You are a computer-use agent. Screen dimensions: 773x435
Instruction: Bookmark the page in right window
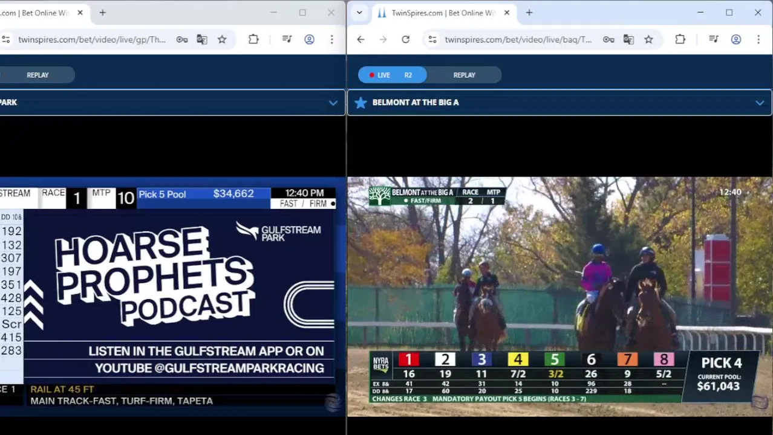tap(648, 39)
